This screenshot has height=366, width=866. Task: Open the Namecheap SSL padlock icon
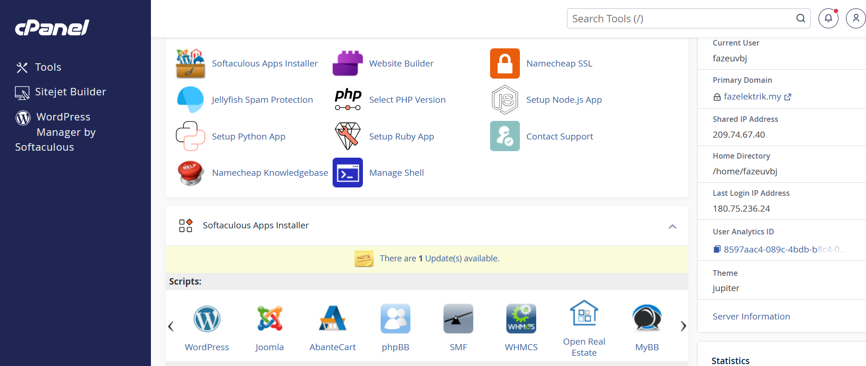coord(505,63)
